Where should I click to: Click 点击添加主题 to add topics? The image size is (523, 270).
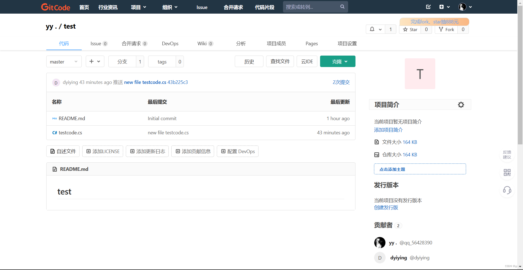[x=392, y=169]
